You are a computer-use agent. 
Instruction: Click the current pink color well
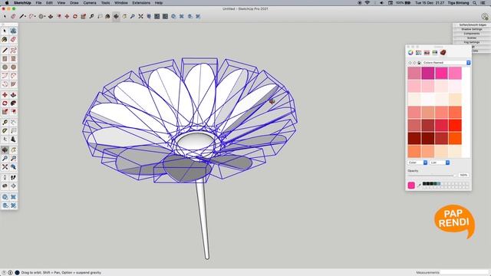pos(411,186)
